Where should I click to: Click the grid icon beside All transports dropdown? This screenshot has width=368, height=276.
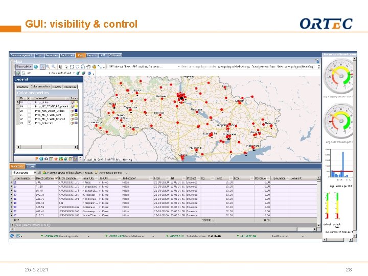tap(39, 173)
